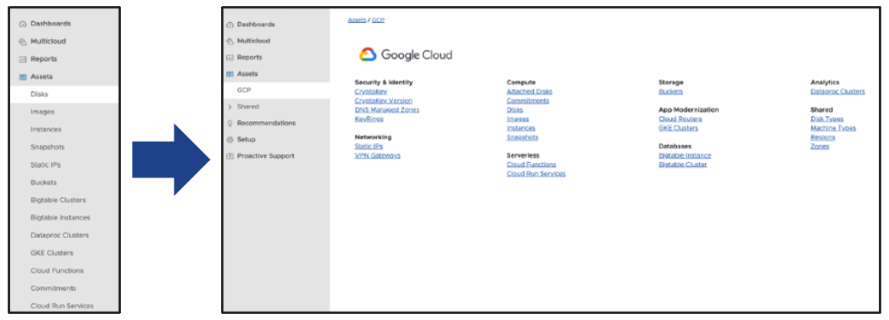Open Cloud Run Services in left old menu
889x320 pixels.
click(x=62, y=305)
